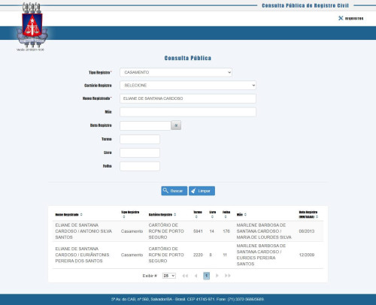Focus the Termo input field
The image size is (376, 305).
click(140, 139)
